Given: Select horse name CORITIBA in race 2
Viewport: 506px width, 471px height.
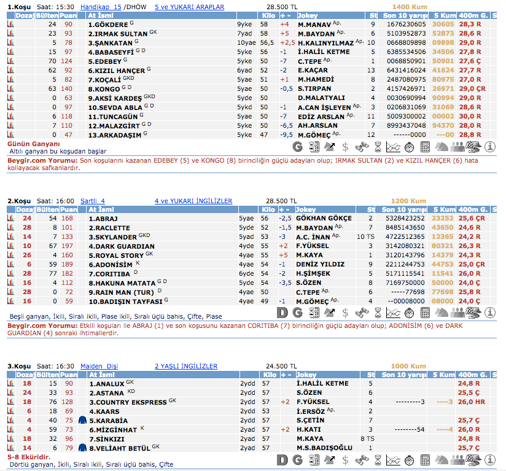Looking at the screenshot, I should [x=109, y=273].
